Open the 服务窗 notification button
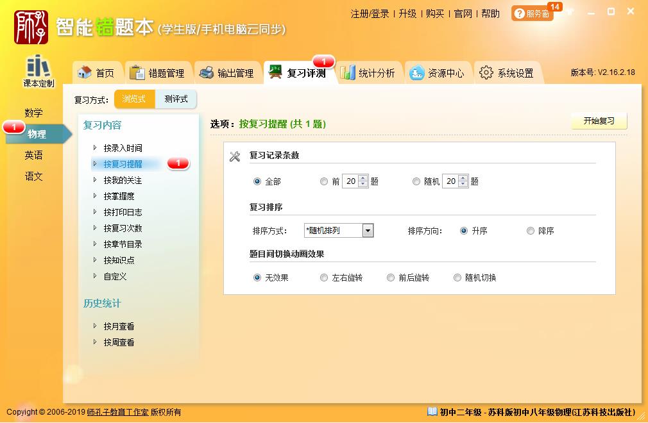This screenshot has height=423, width=648. coord(533,13)
